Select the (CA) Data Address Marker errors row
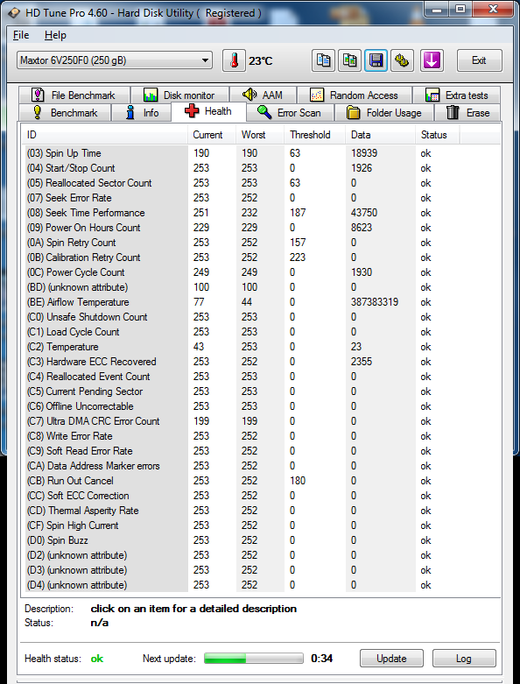This screenshot has height=684, width=520. point(261,465)
